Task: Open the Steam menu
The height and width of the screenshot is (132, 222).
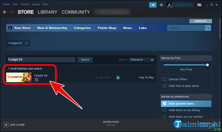Action: (6, 4)
